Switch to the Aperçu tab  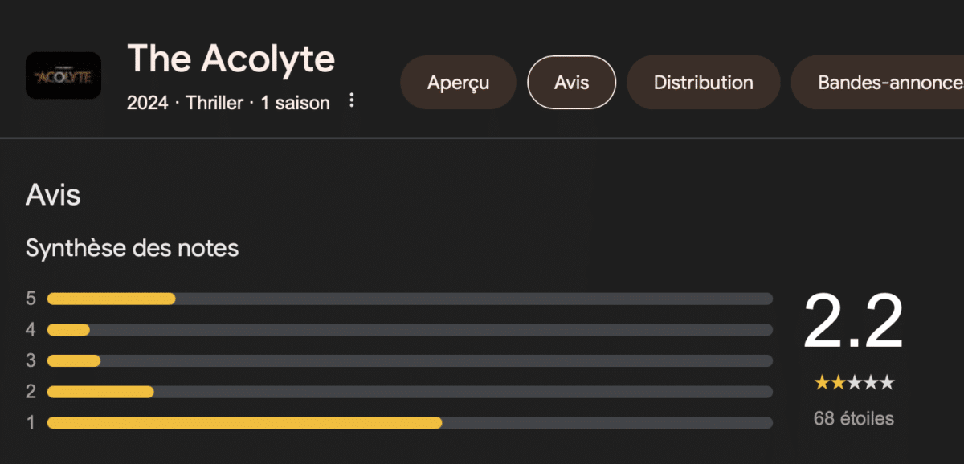pos(458,82)
